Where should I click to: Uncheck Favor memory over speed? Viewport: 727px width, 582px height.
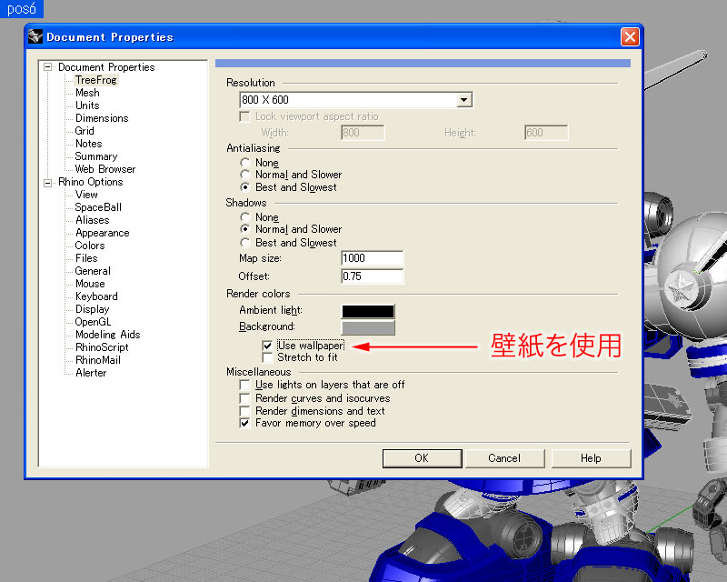pos(244,423)
